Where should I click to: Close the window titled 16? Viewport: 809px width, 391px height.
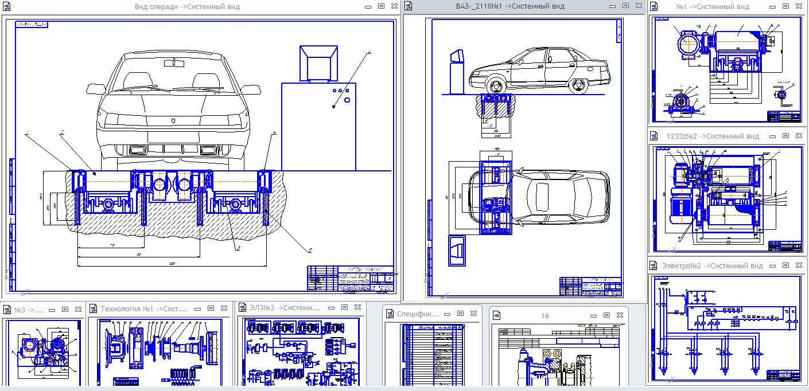pyautogui.click(x=621, y=315)
